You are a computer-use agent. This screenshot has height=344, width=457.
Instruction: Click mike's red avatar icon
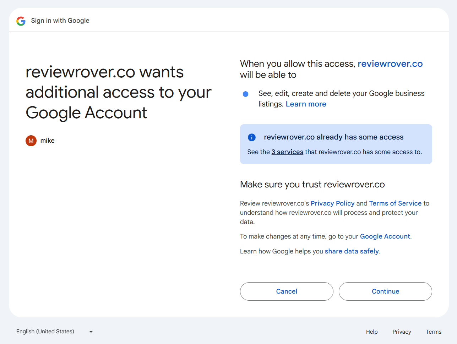click(31, 141)
